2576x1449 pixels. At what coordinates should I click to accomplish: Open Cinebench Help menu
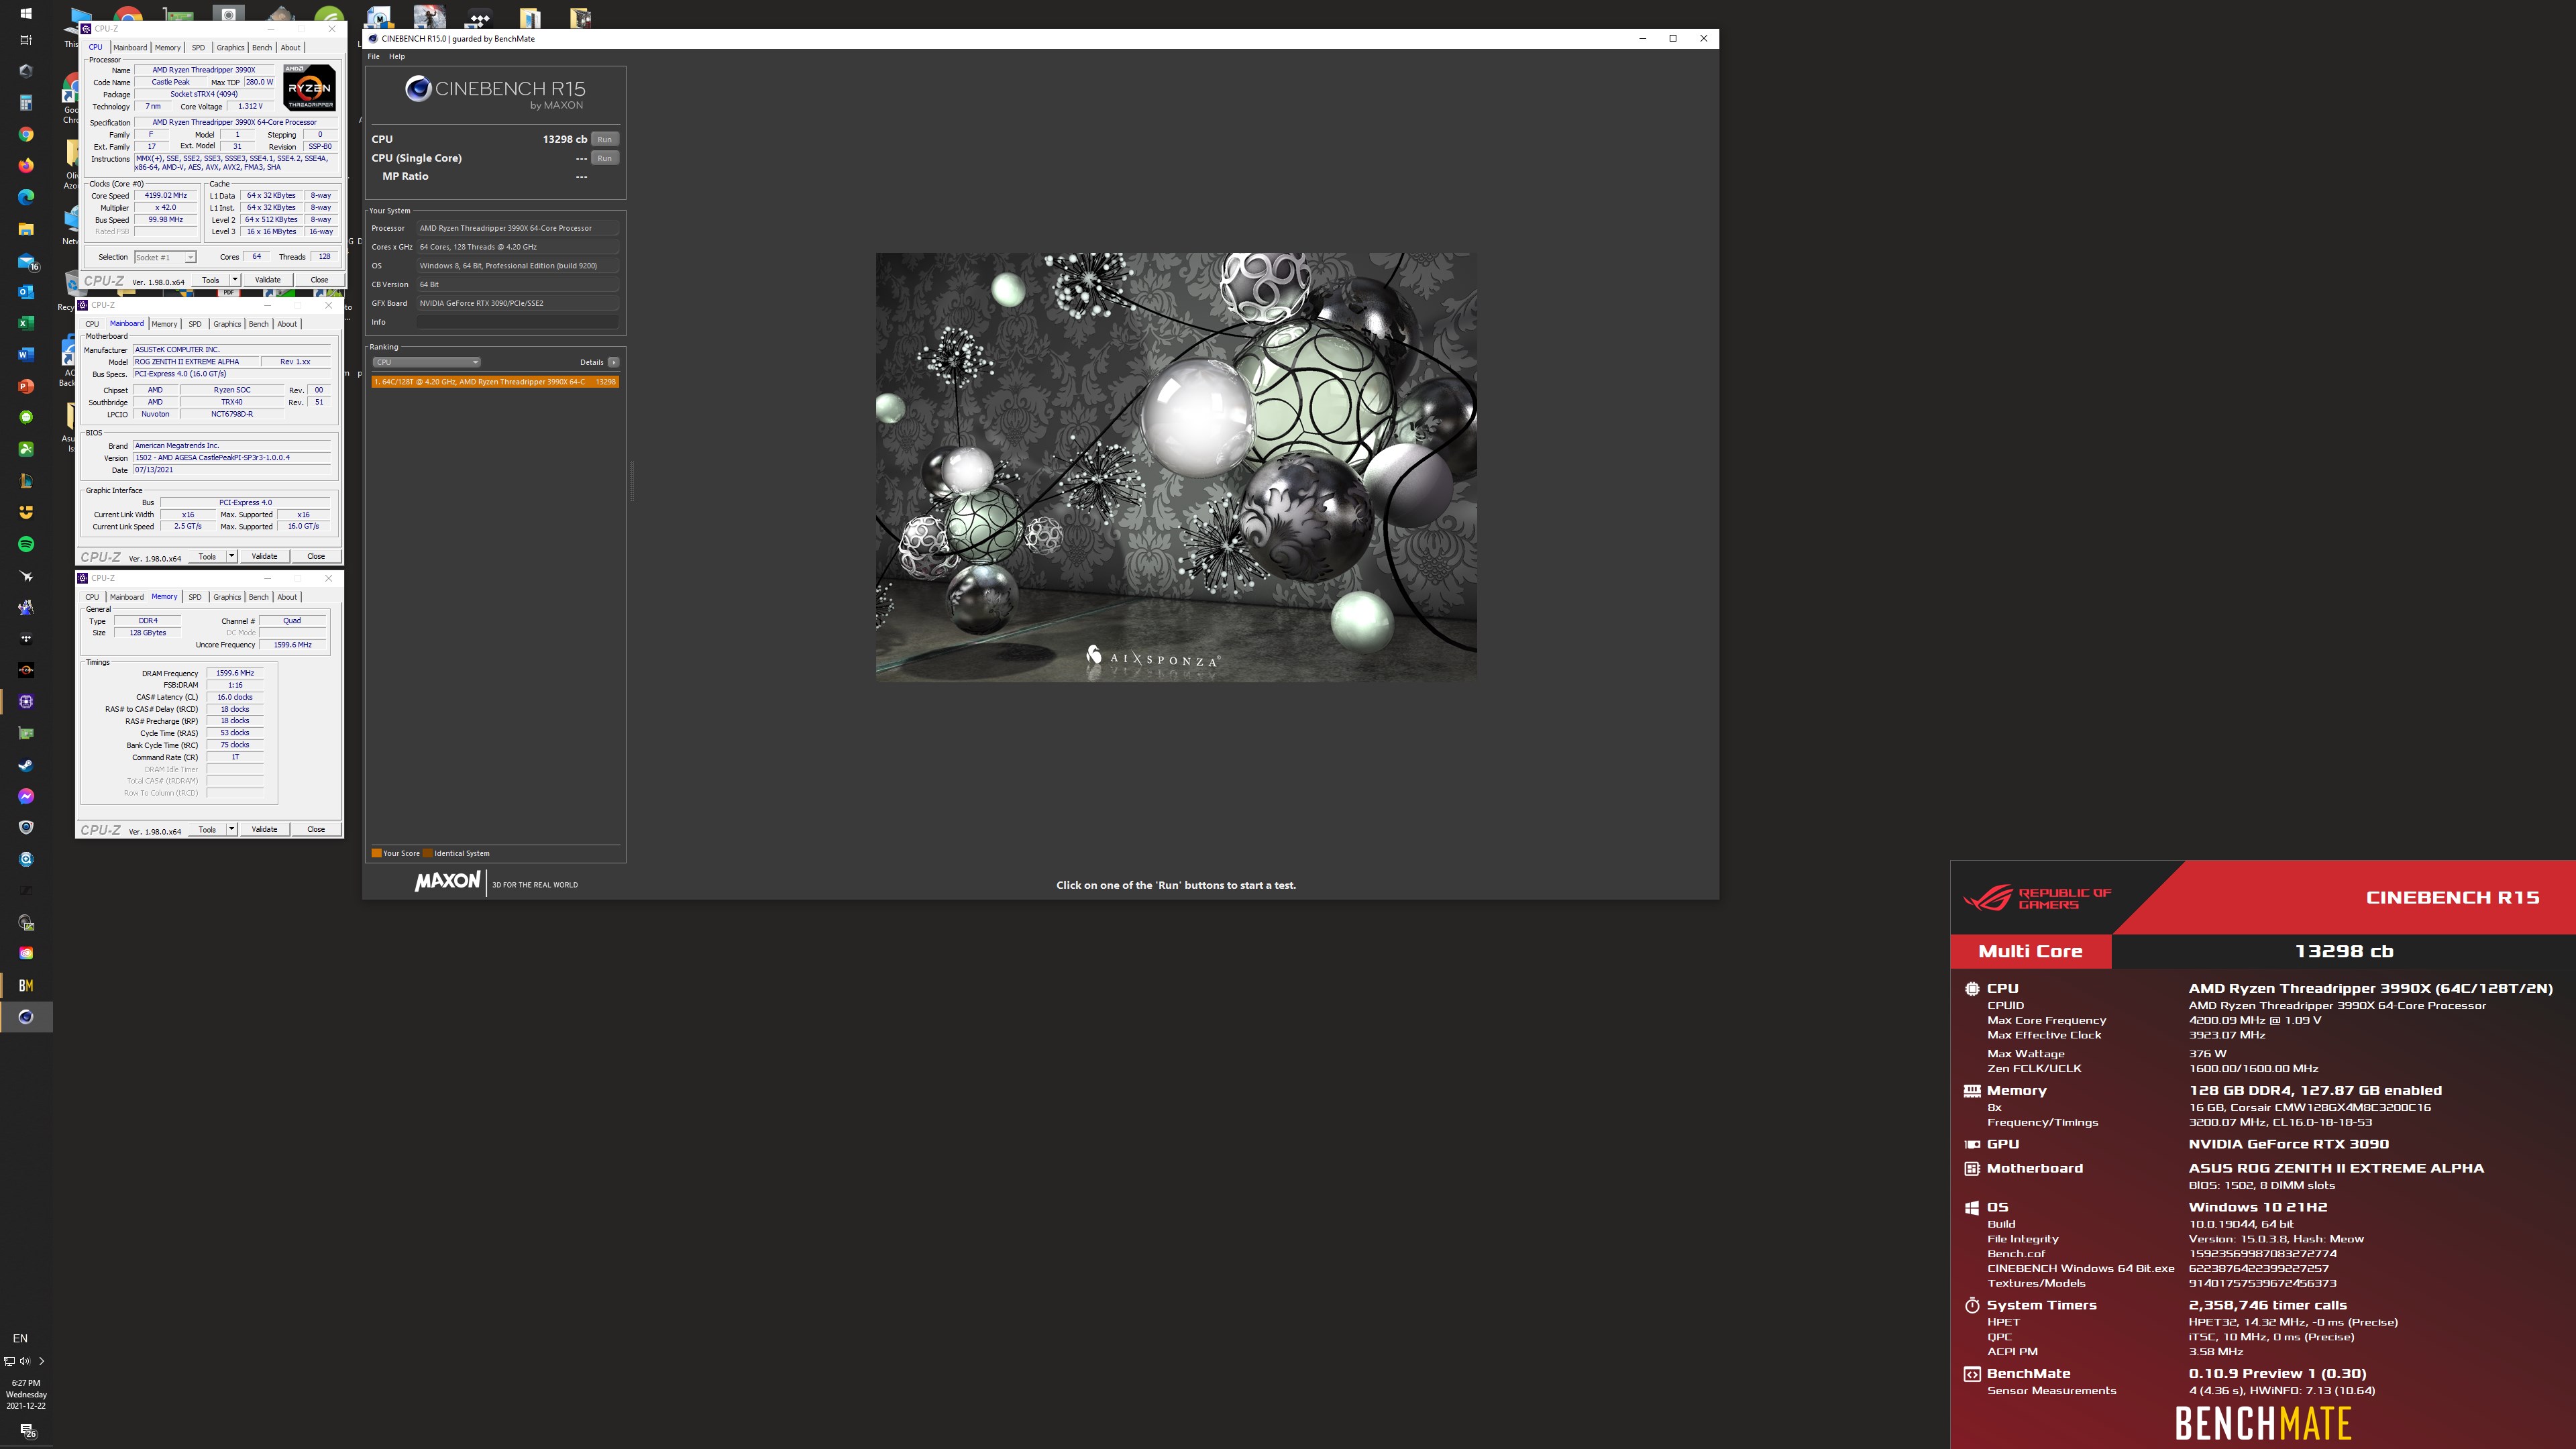click(x=397, y=57)
